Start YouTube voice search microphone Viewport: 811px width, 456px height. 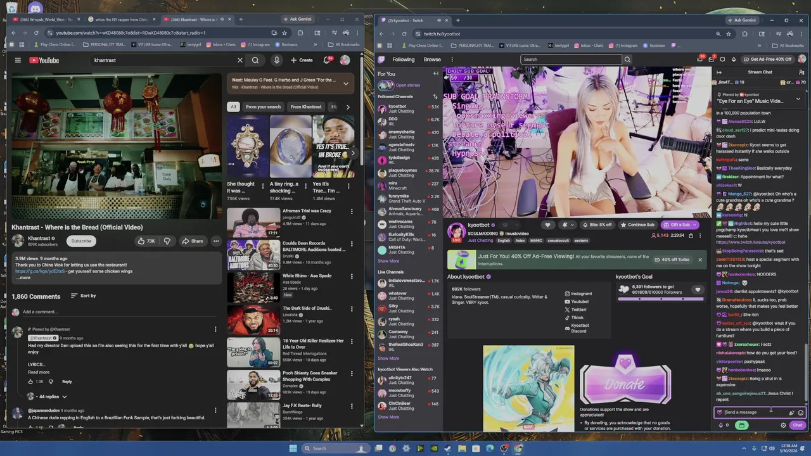click(276, 60)
